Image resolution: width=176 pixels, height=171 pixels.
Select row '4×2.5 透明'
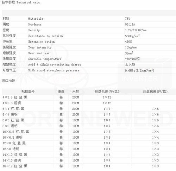coord(89,103)
